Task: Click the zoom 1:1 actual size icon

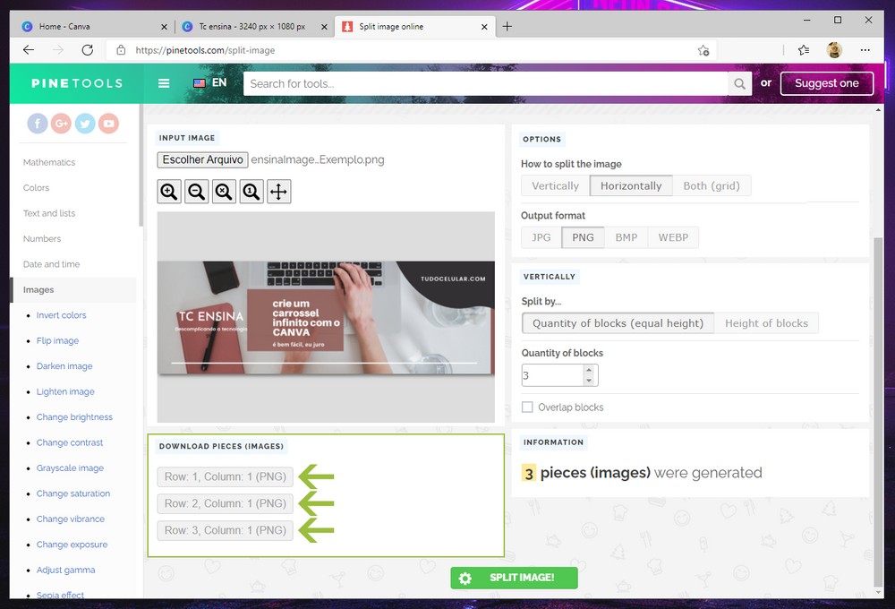Action: point(251,192)
